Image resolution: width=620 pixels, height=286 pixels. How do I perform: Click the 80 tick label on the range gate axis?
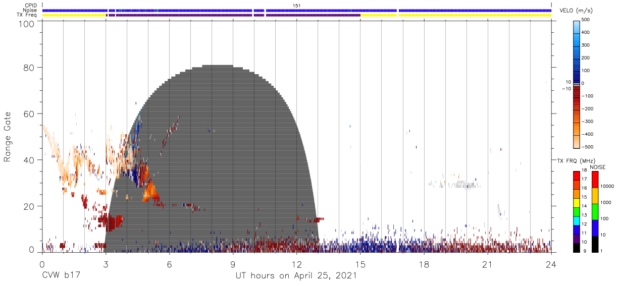click(28, 68)
